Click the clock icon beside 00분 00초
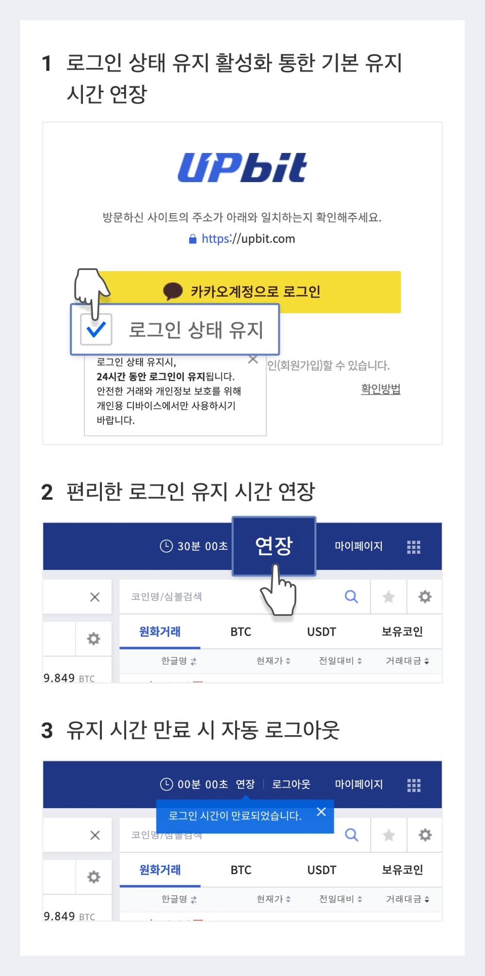This screenshot has height=976, width=485. (x=166, y=784)
